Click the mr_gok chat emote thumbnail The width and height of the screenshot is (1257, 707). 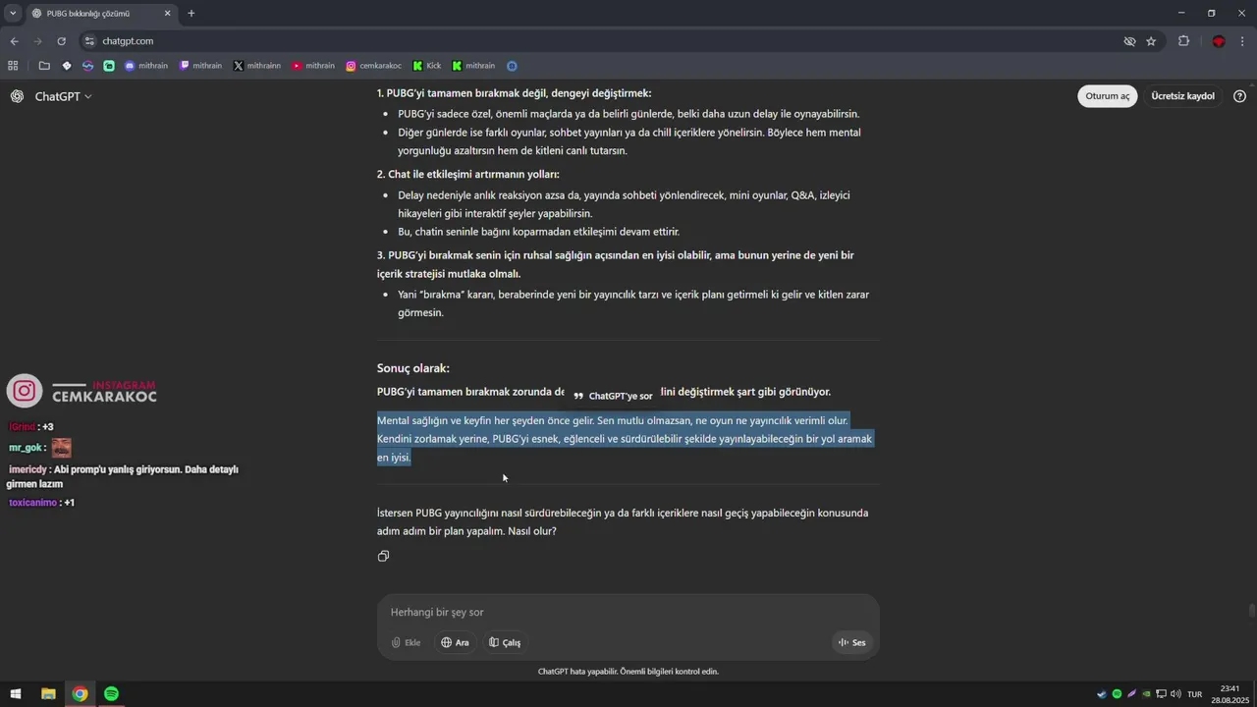click(x=62, y=448)
